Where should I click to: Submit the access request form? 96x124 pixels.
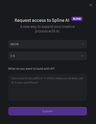pyautogui.click(x=47, y=111)
